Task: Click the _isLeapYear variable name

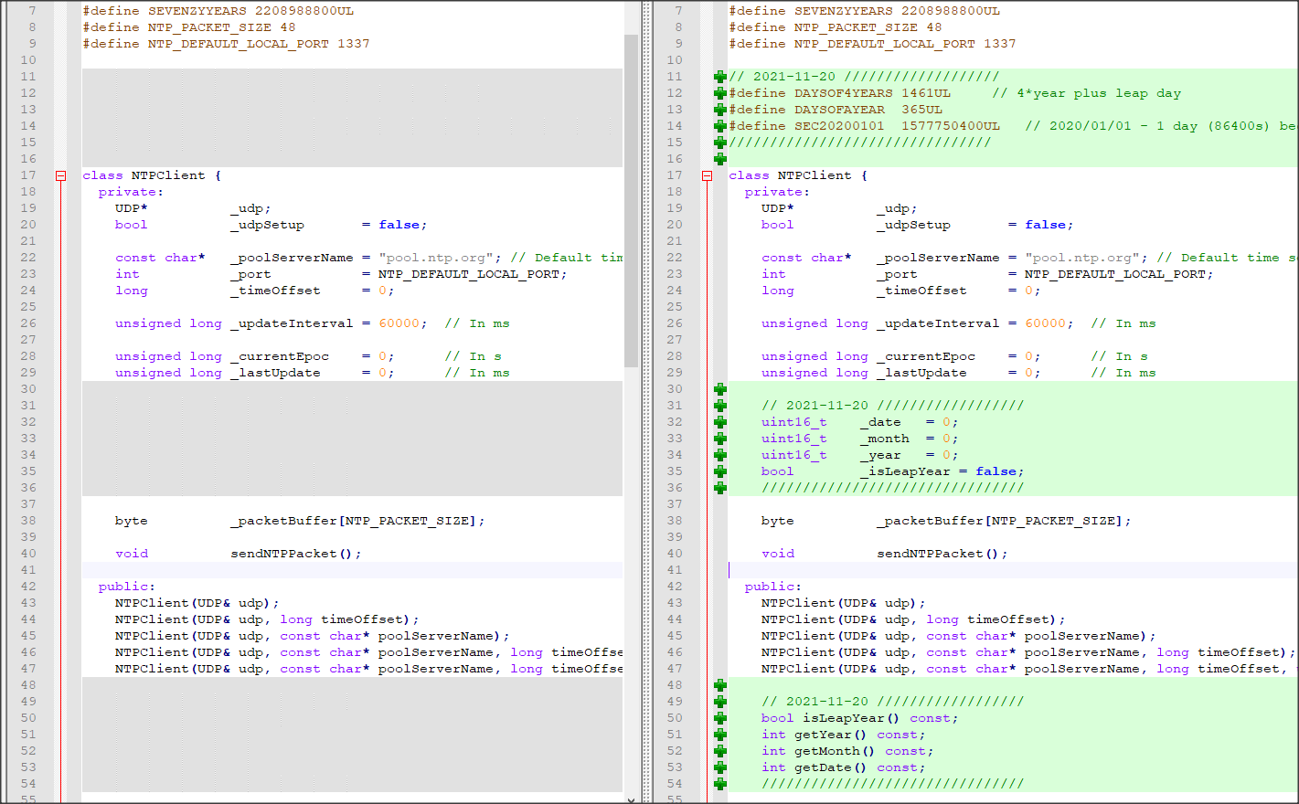Action: [905, 471]
